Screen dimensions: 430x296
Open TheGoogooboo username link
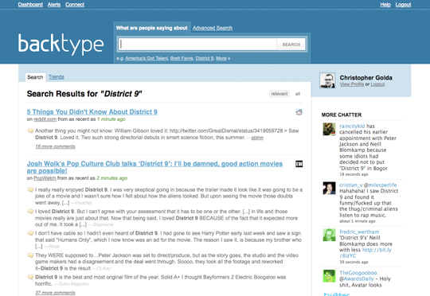358,273
